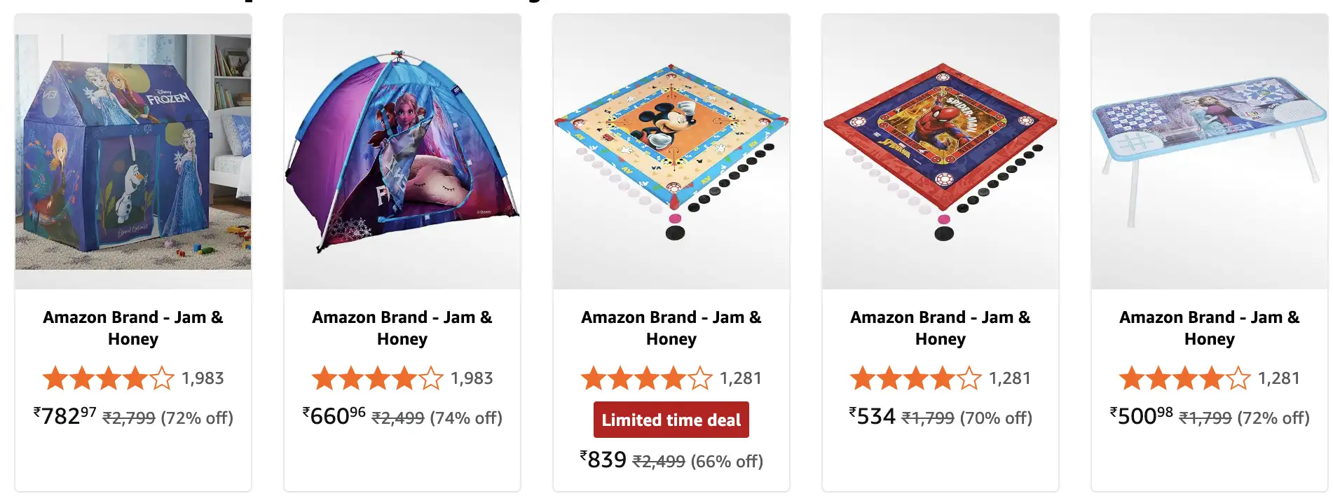Click the star rating for the dome tent
Screen dimensions: 1333x503
(x=378, y=378)
